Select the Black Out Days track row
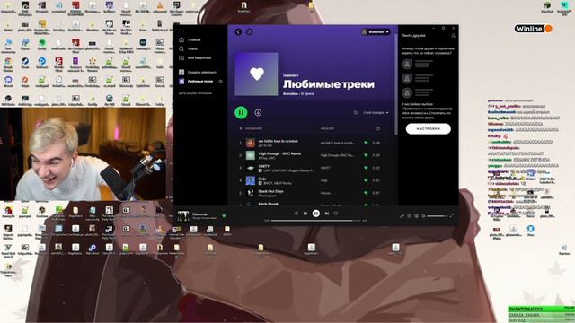This screenshot has width=575, height=323. point(311,193)
